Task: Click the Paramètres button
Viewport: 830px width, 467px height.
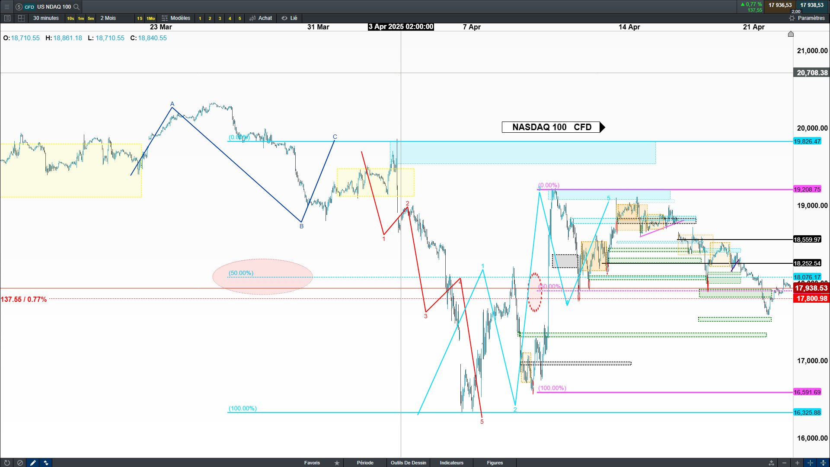Action: tap(807, 18)
